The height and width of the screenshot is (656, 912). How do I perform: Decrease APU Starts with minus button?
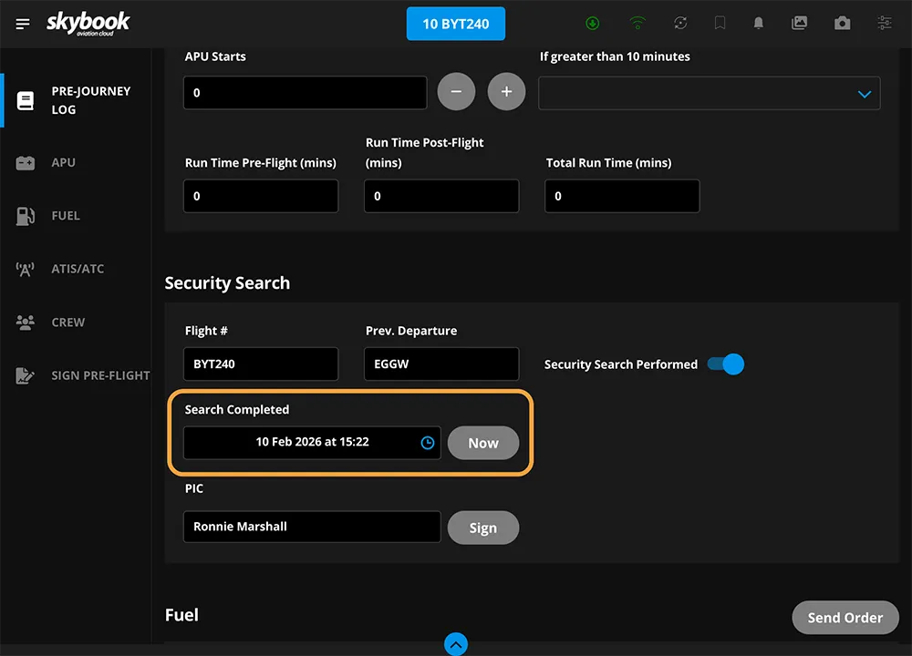click(x=456, y=92)
